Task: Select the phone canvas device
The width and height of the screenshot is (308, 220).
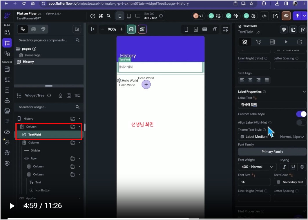Action: (120, 16)
